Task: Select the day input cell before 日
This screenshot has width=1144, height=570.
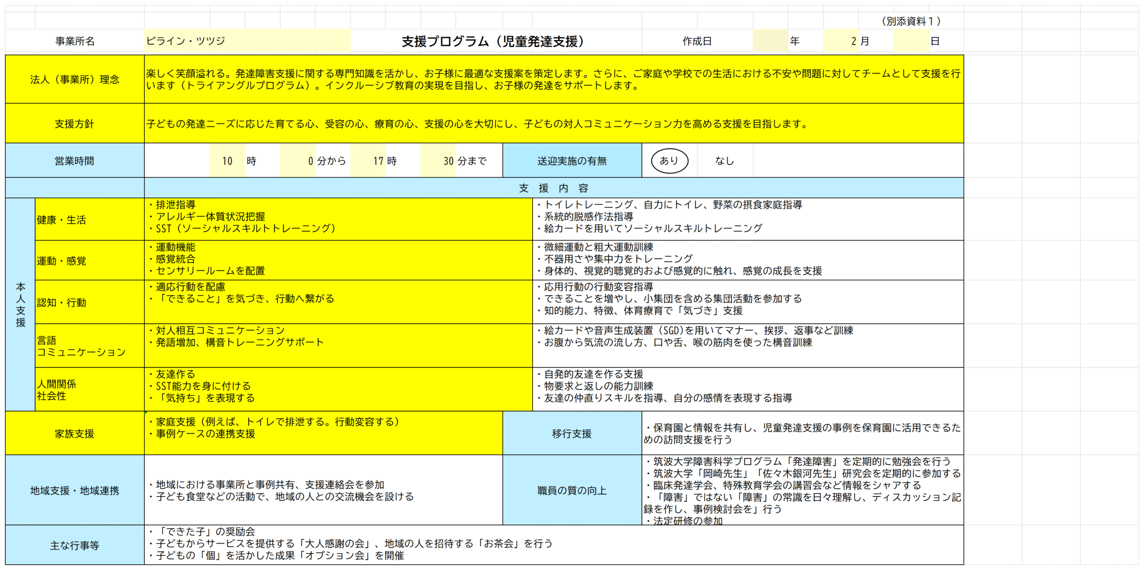Action: click(x=911, y=41)
